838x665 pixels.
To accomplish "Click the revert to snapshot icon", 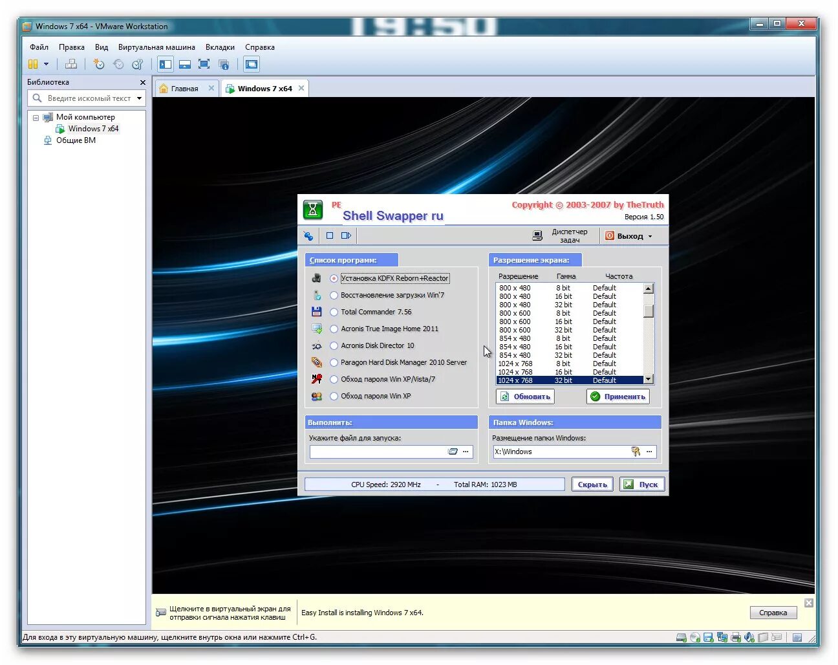I will point(118,64).
